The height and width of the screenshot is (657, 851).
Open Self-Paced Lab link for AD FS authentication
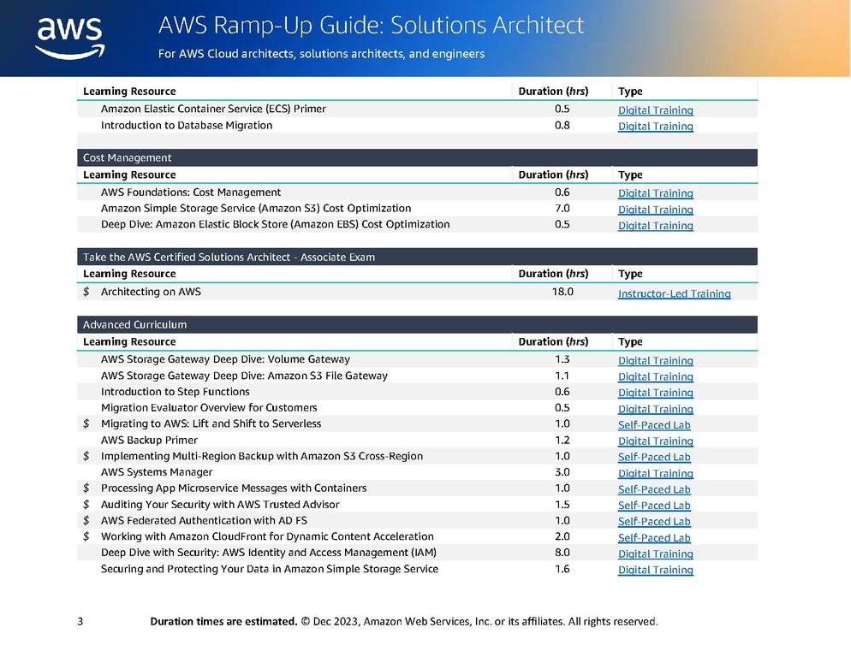(654, 521)
